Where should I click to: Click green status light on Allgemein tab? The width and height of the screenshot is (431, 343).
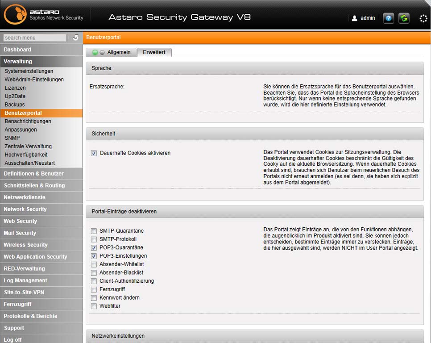[95, 52]
